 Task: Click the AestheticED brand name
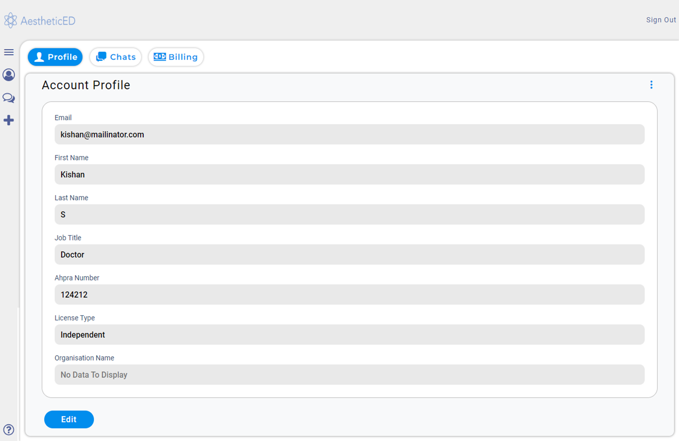point(48,21)
